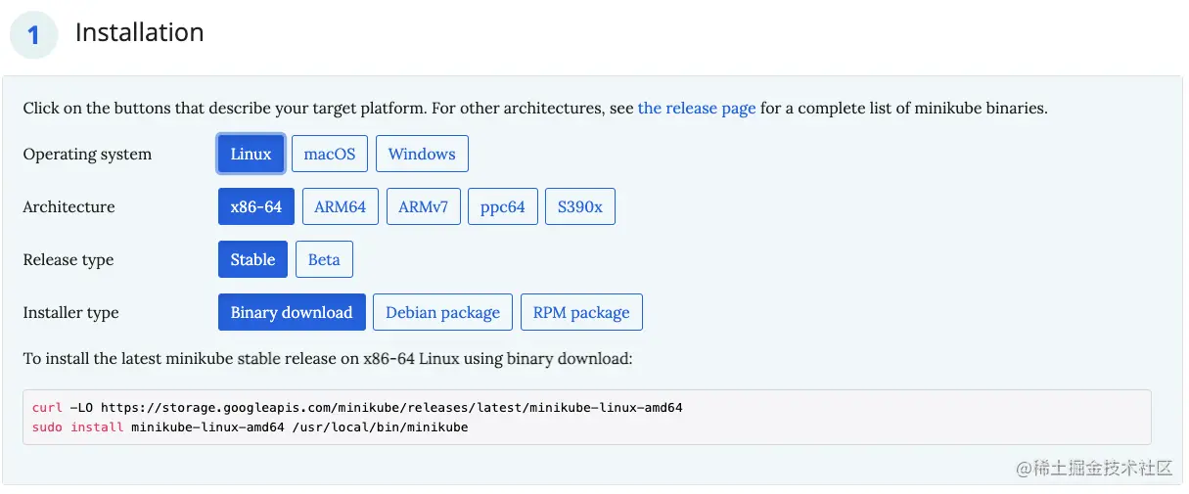Click the Installation heading
The width and height of the screenshot is (1189, 494).
pos(140,32)
